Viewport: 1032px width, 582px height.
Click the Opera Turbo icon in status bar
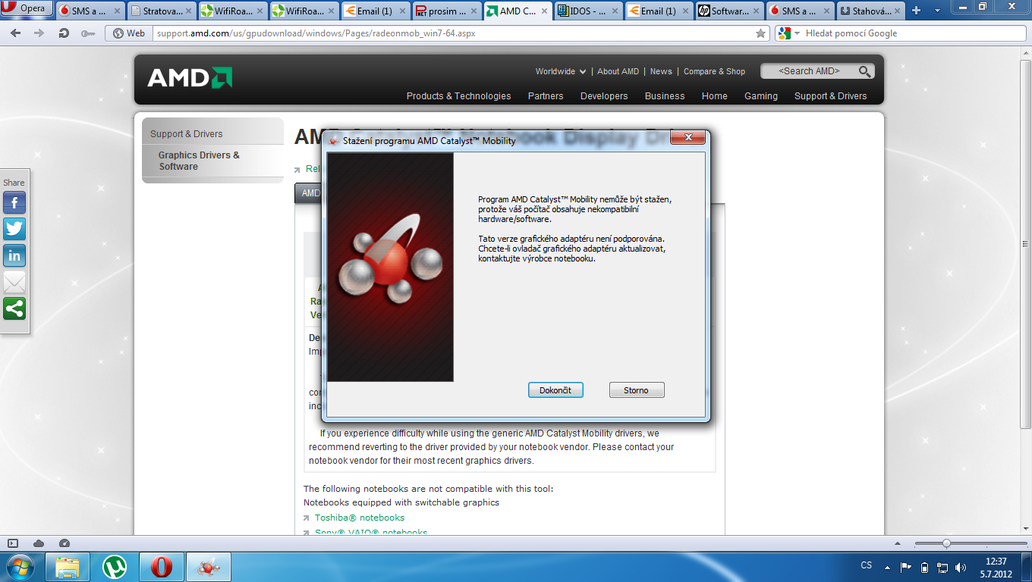(x=64, y=543)
